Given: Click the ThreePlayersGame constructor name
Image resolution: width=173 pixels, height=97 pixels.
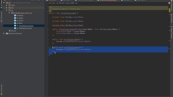Looking at the screenshot, I should coord(67,29).
